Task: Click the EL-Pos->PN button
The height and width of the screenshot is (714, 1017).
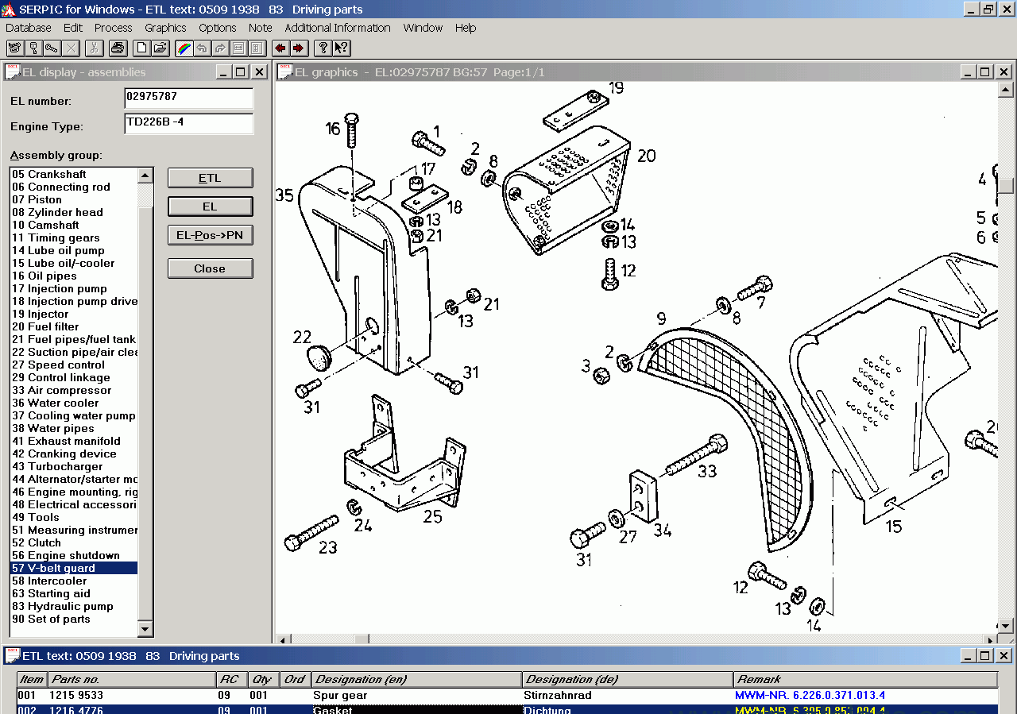Action: pos(209,235)
